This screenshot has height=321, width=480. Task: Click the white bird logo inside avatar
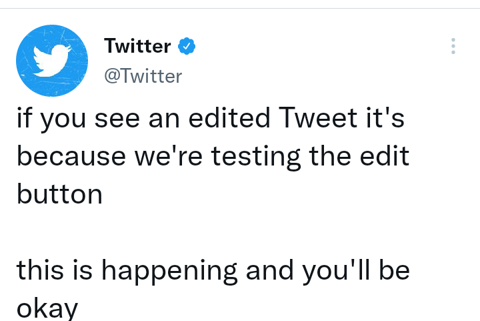tap(52, 61)
